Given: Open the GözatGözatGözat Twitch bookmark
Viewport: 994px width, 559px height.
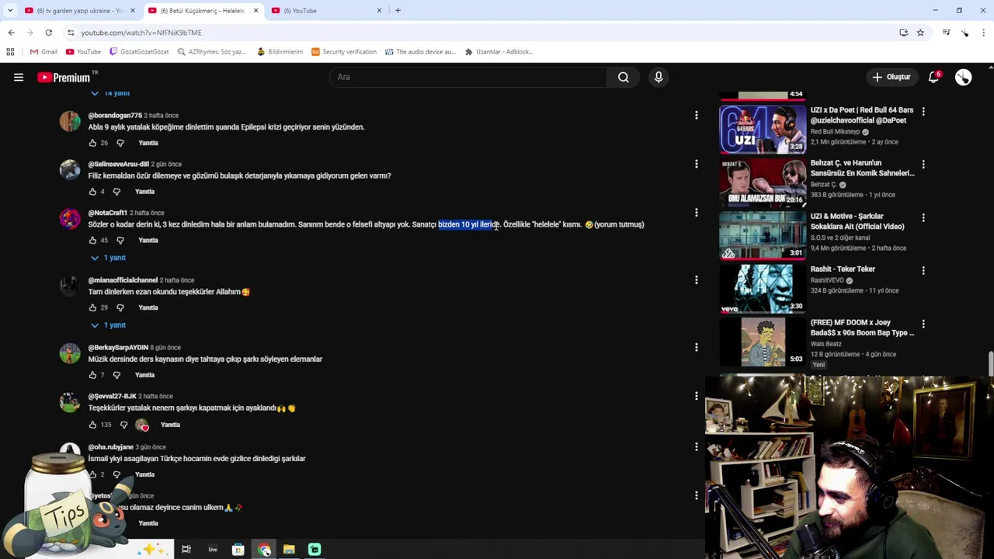Looking at the screenshot, I should click(x=139, y=52).
